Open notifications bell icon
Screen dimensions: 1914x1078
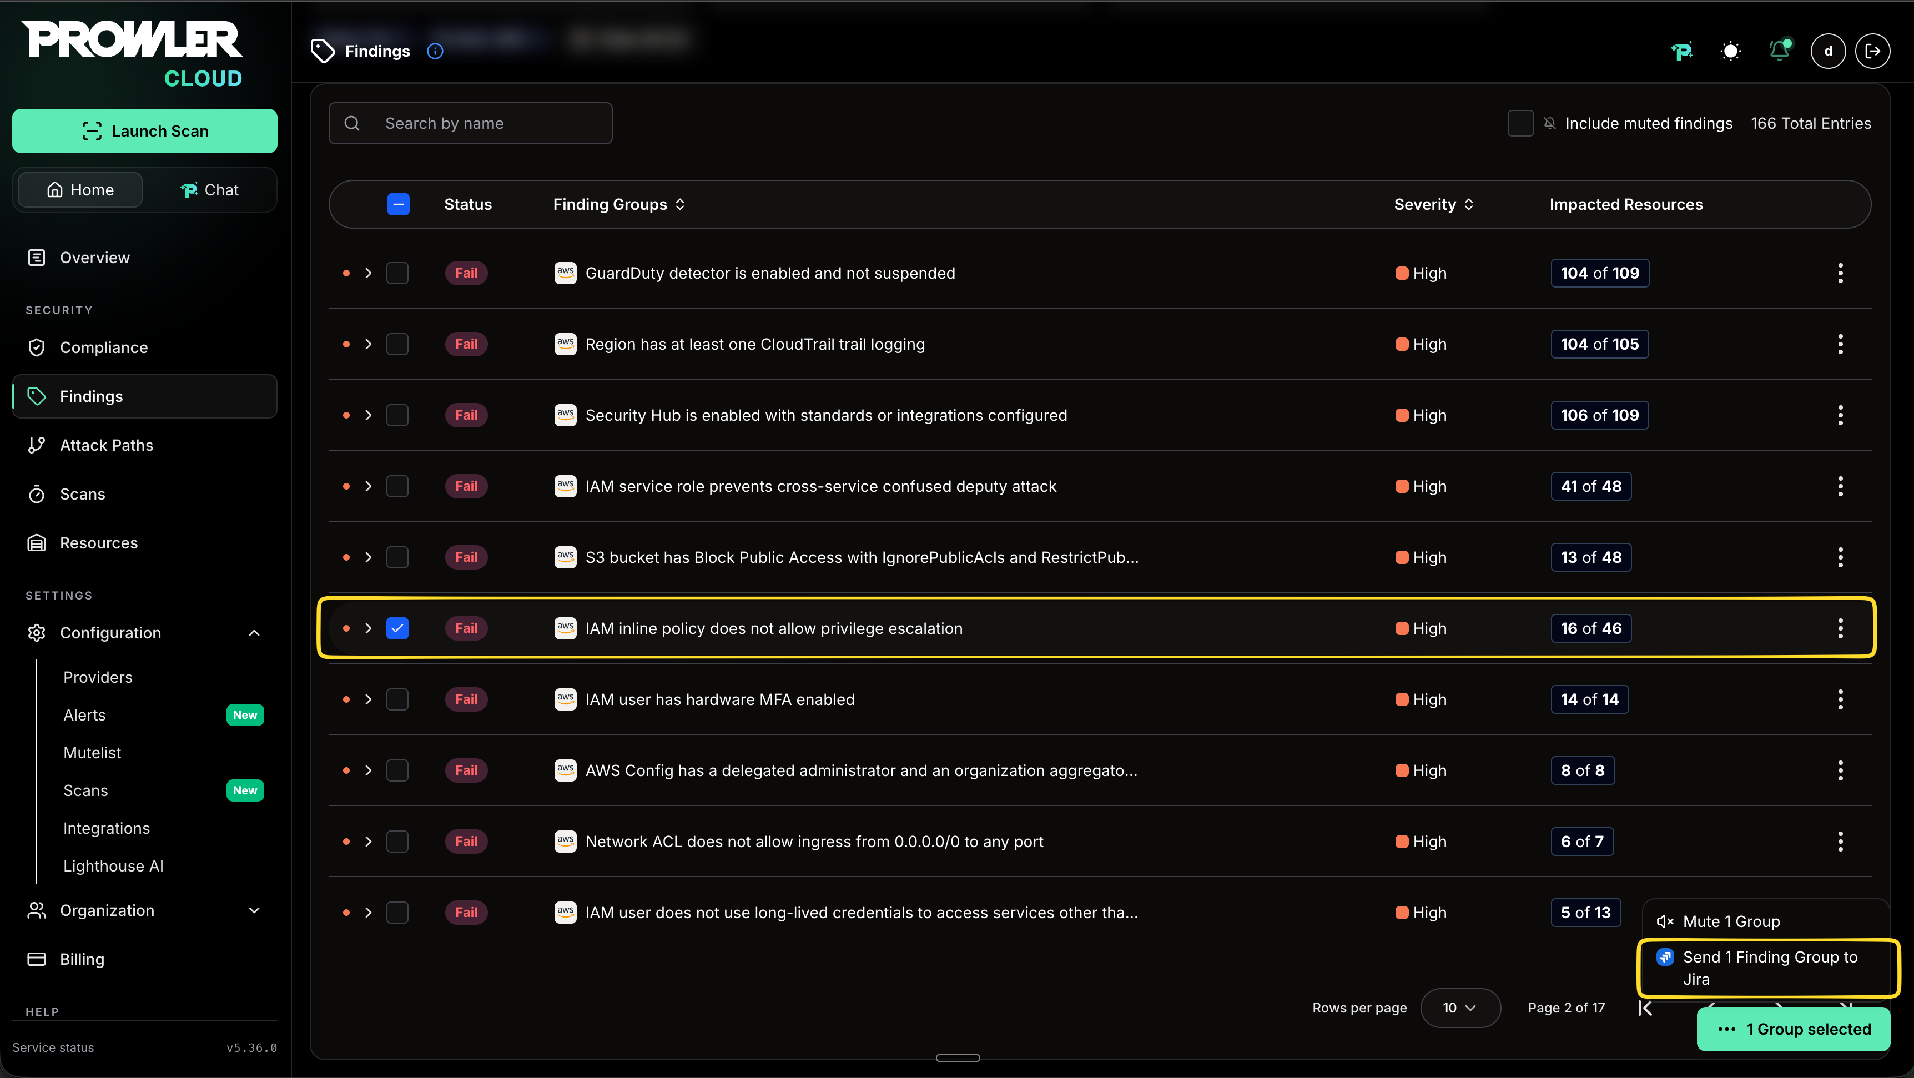[1780, 50]
